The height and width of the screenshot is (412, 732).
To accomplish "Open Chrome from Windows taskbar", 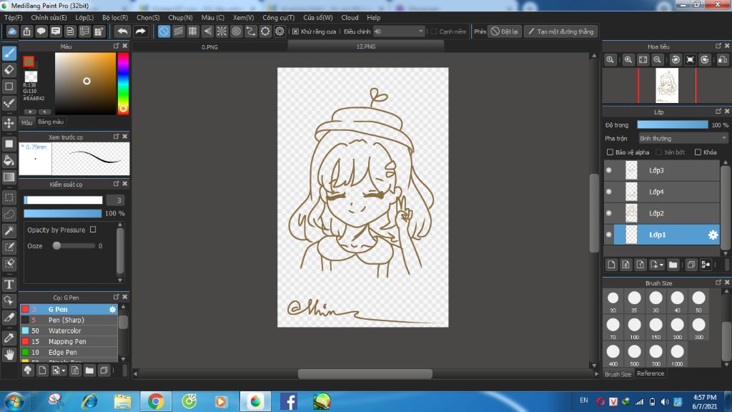I will point(155,401).
